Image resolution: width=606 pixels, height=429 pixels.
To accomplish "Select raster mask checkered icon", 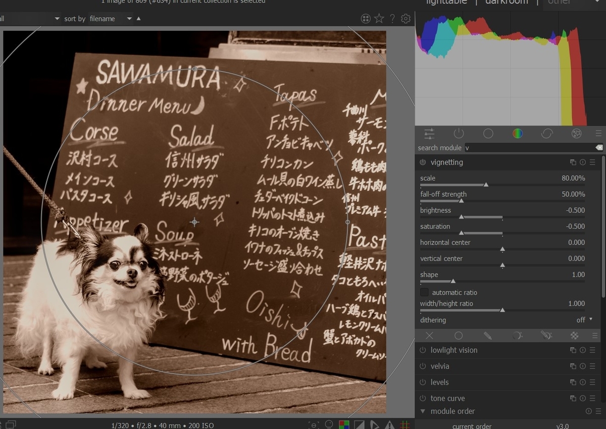I will click(x=574, y=336).
